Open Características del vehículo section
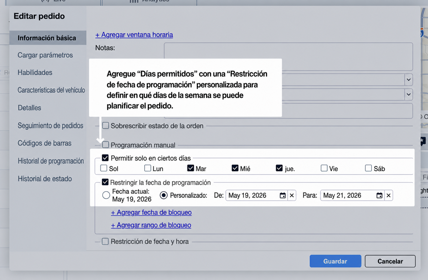This screenshot has height=280, width=428. [x=51, y=90]
